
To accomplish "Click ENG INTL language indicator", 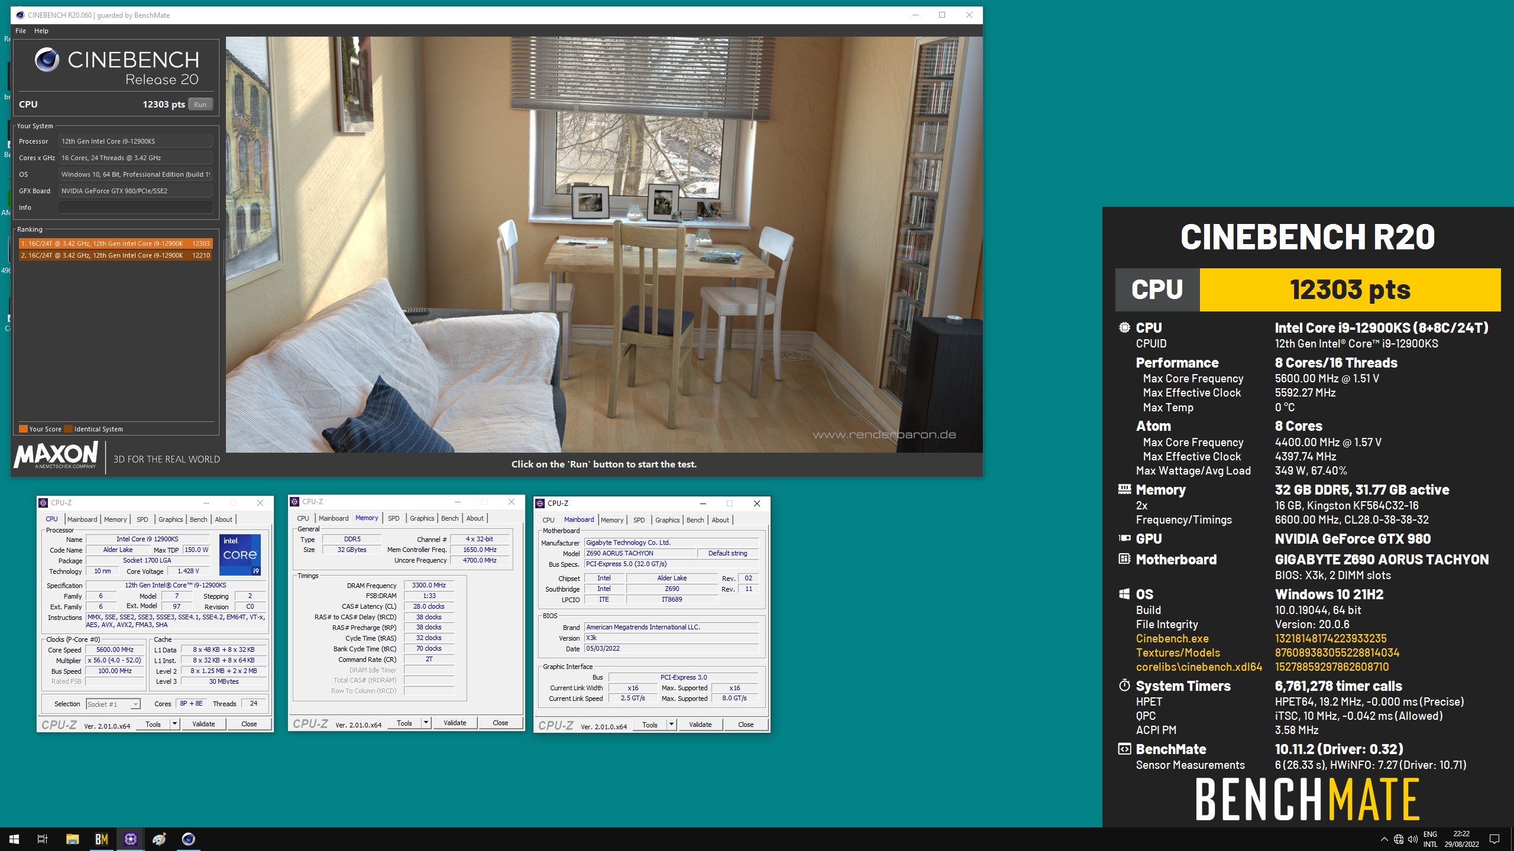I will coord(1430,839).
